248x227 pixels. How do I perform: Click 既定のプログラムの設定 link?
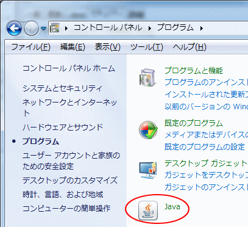(205, 146)
